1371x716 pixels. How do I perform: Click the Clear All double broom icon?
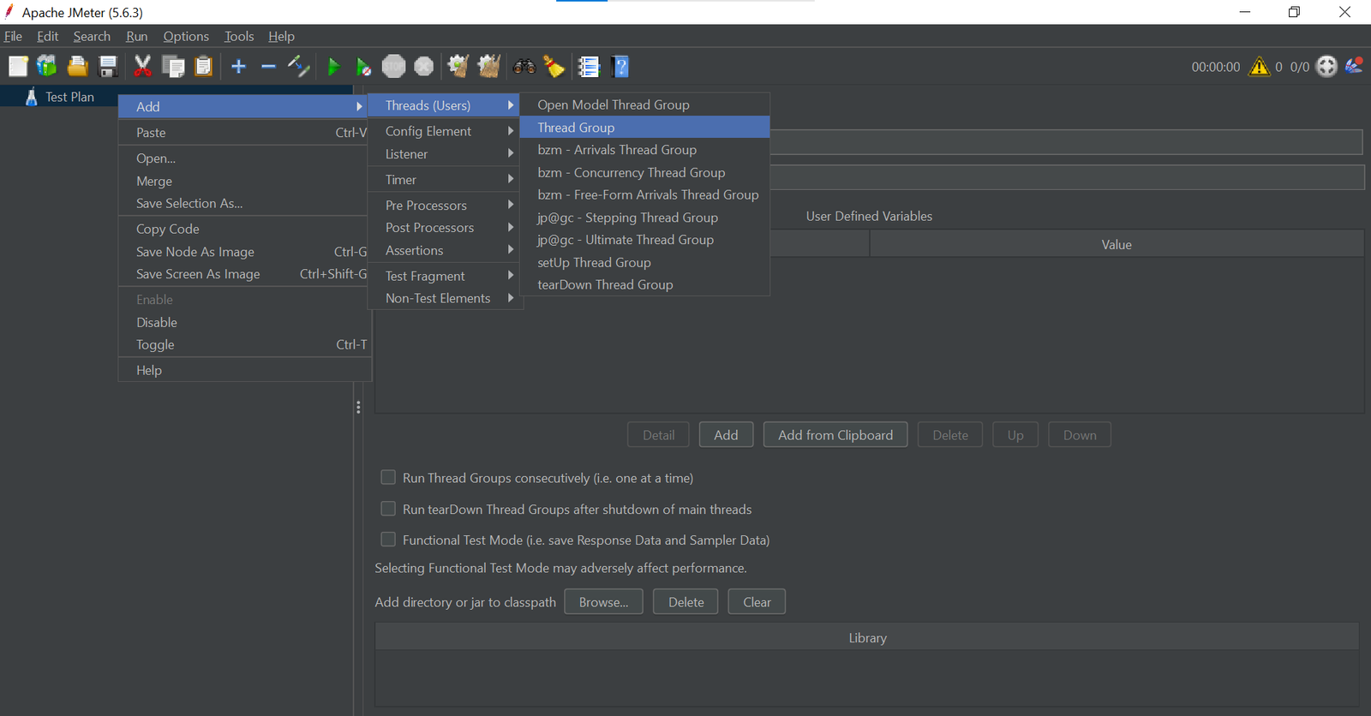[489, 66]
